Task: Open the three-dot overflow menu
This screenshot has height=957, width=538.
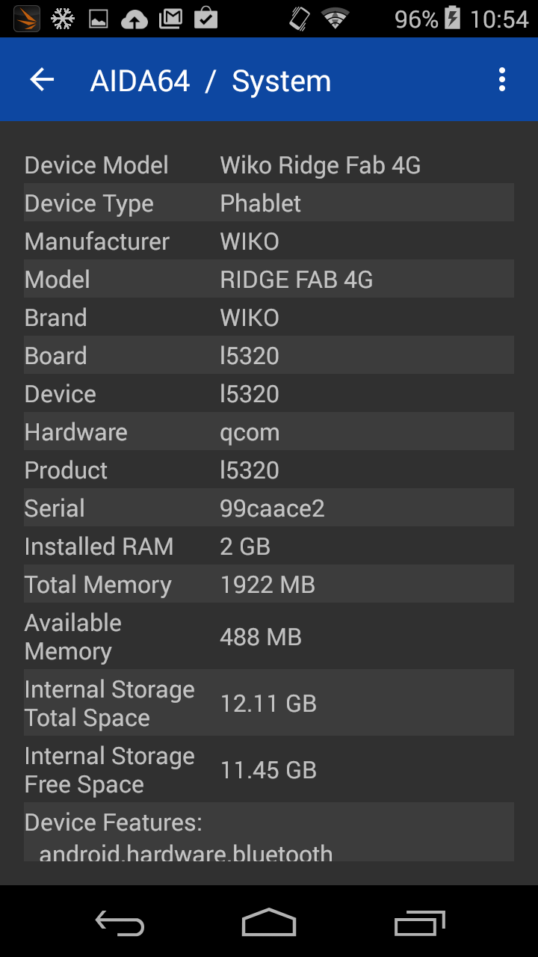Action: pos(502,80)
